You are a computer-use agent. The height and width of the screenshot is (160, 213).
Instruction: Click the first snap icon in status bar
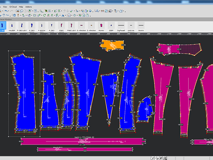(x=153, y=158)
